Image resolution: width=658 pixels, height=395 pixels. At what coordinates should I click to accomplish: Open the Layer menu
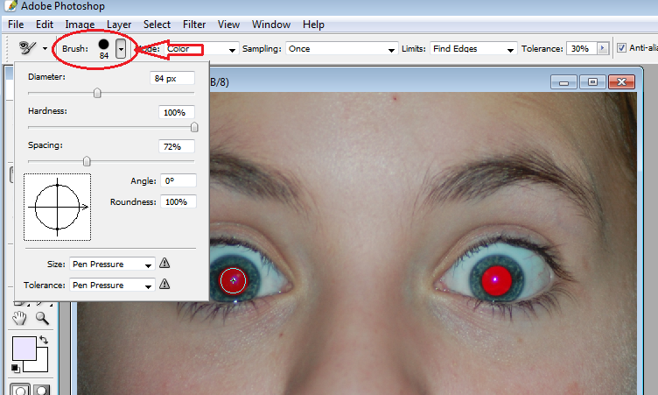(x=119, y=25)
